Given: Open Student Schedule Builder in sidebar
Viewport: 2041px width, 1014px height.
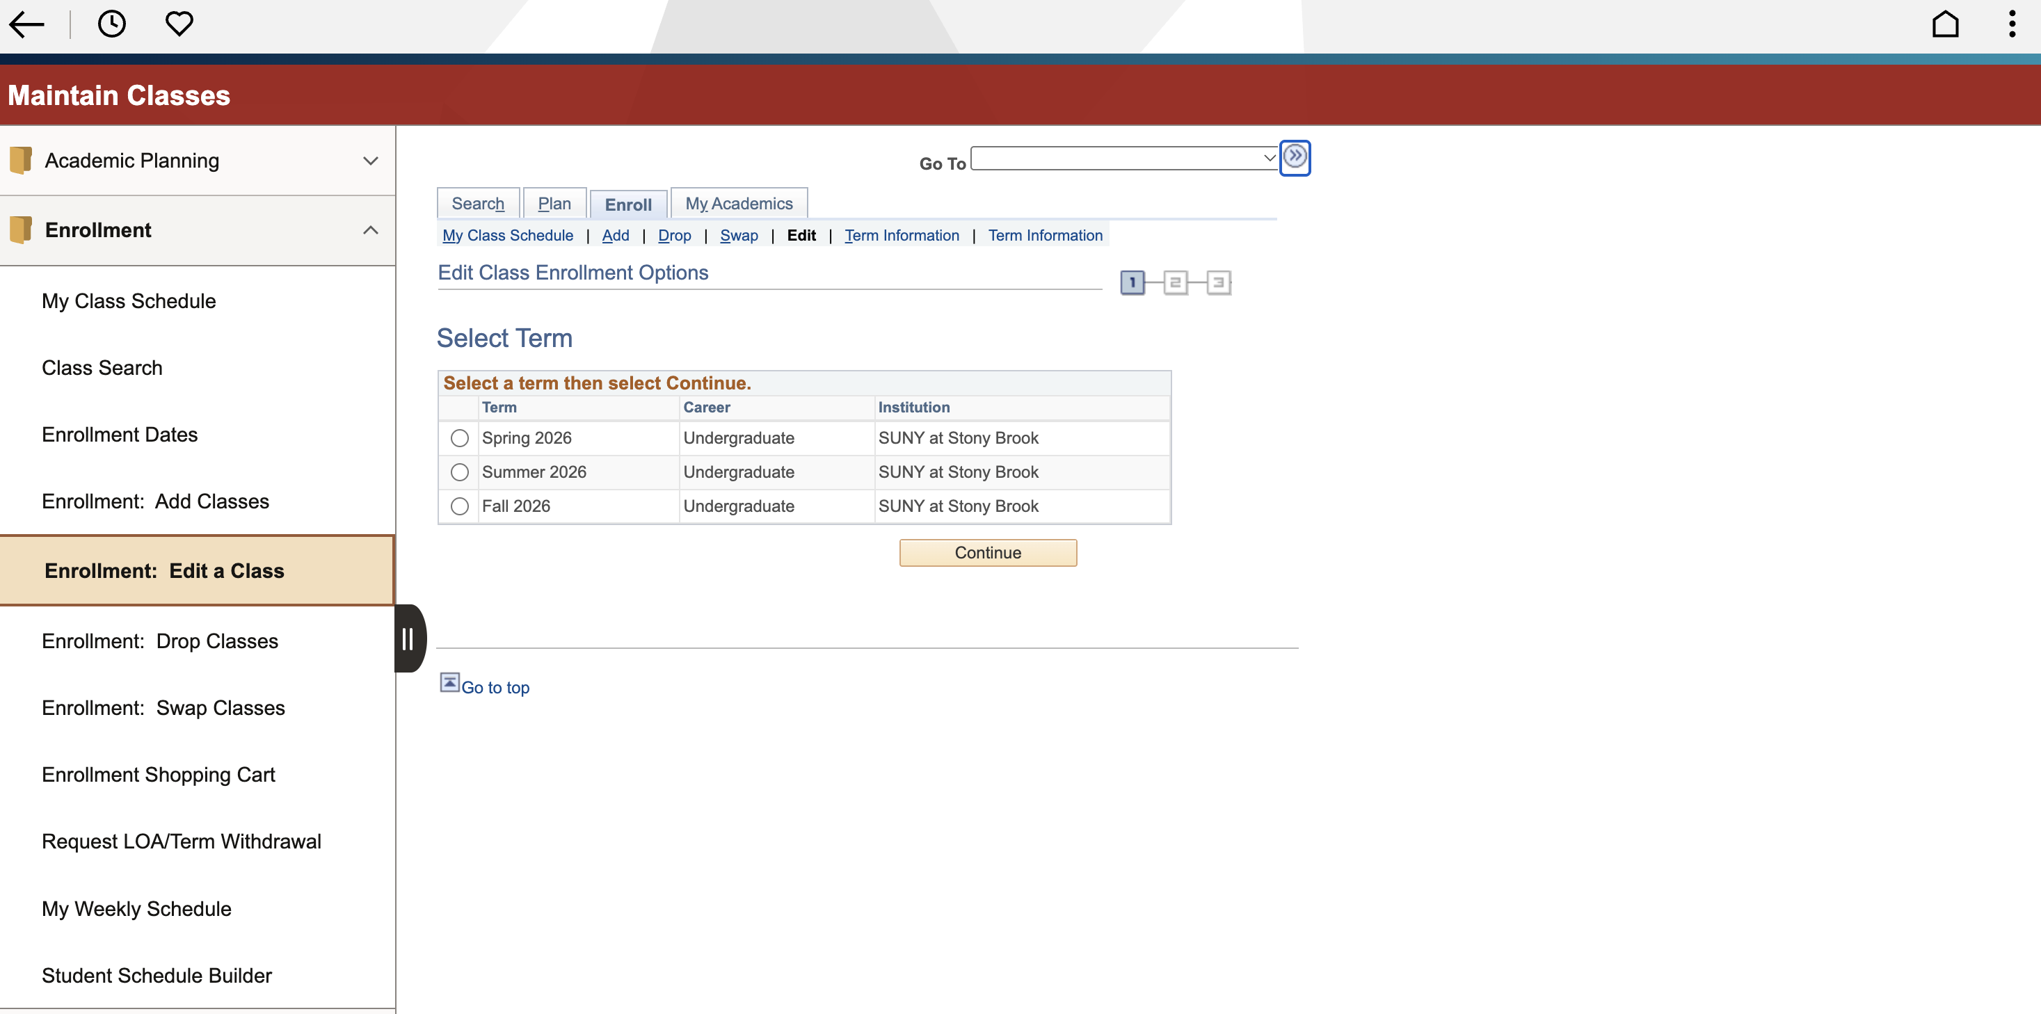Looking at the screenshot, I should [198, 975].
